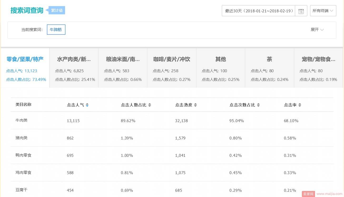Switch to the 粮油米面/南... category tab

pos(123,68)
